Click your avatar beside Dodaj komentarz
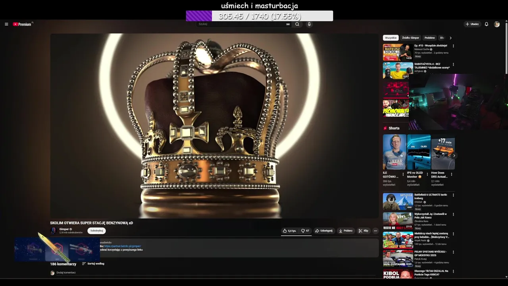The width and height of the screenshot is (508, 286). click(52, 273)
